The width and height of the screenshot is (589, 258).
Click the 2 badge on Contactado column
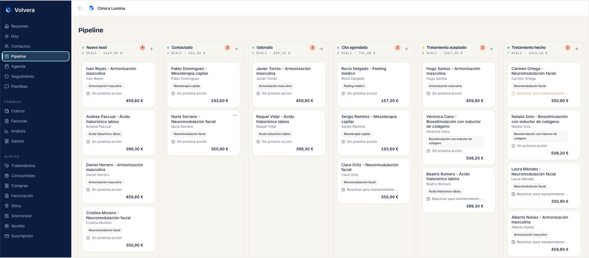(x=227, y=48)
